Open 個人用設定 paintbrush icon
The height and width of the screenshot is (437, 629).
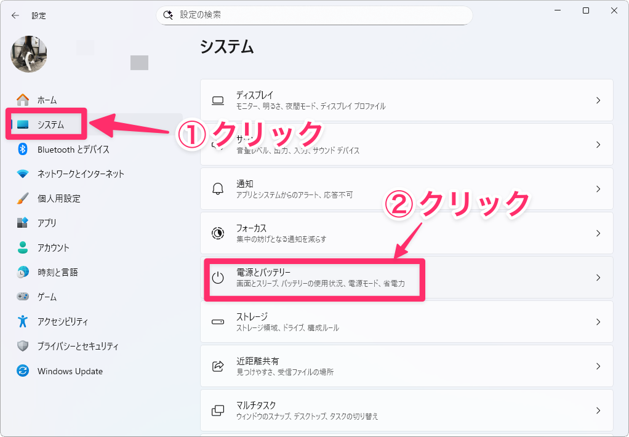(23, 199)
